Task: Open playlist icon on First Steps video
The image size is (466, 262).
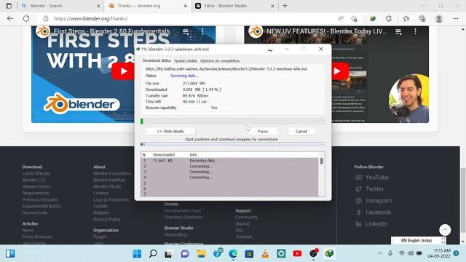Action: pos(186,31)
